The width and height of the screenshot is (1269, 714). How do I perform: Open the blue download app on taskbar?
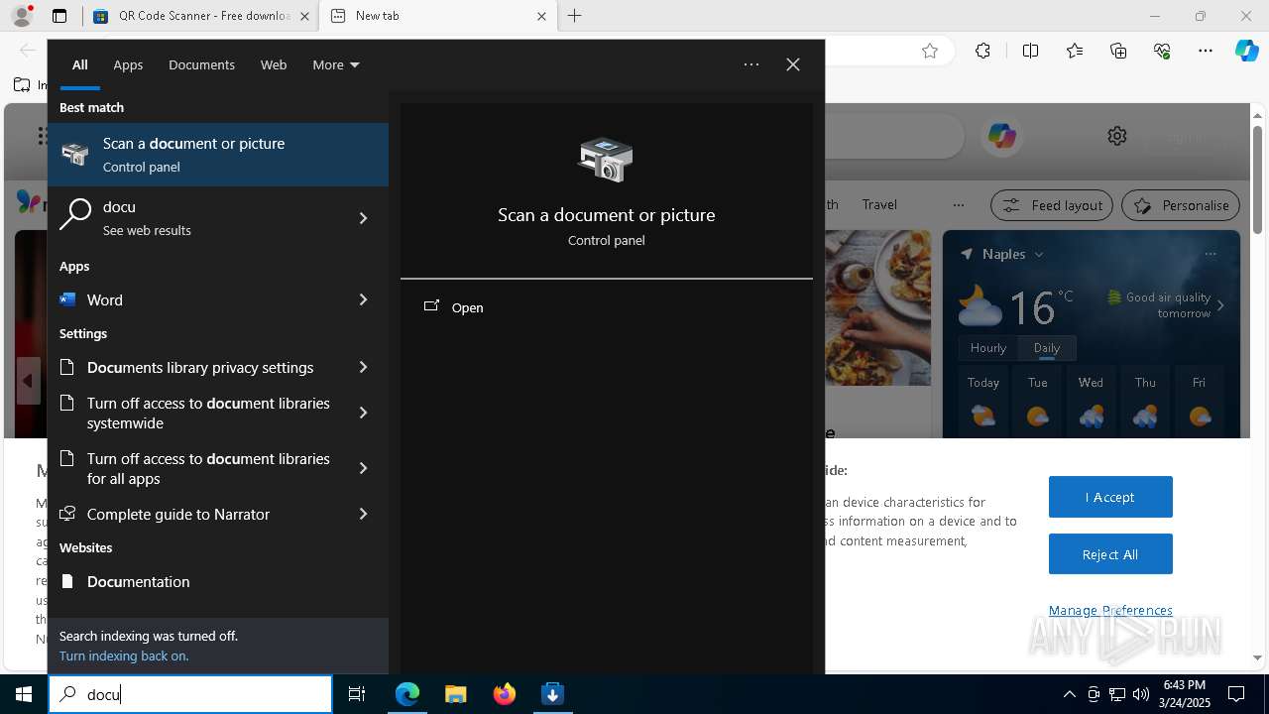[x=553, y=694]
